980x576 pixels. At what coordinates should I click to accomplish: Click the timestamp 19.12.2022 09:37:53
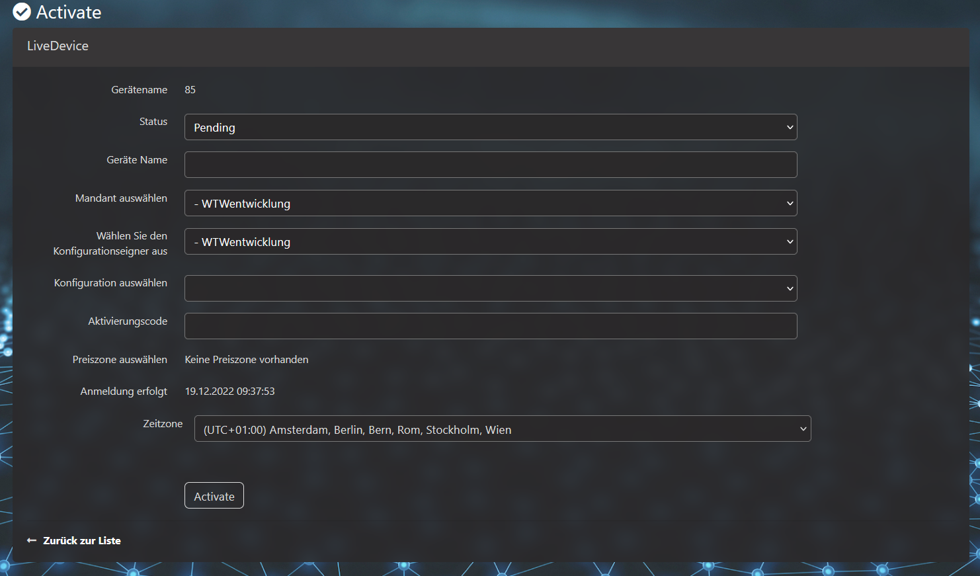(229, 391)
